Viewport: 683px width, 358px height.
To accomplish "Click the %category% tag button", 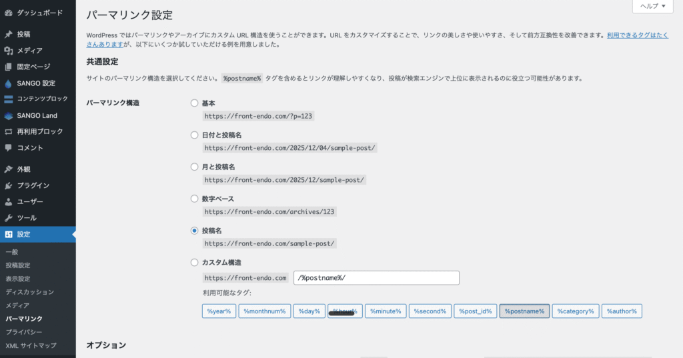I will 575,311.
